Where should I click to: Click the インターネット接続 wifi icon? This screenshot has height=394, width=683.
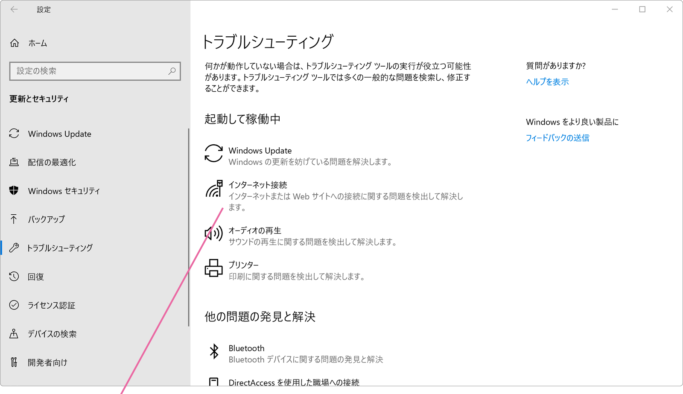pyautogui.click(x=214, y=188)
